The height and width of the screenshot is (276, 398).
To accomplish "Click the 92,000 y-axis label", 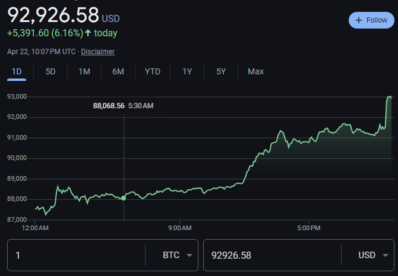I will (17, 117).
